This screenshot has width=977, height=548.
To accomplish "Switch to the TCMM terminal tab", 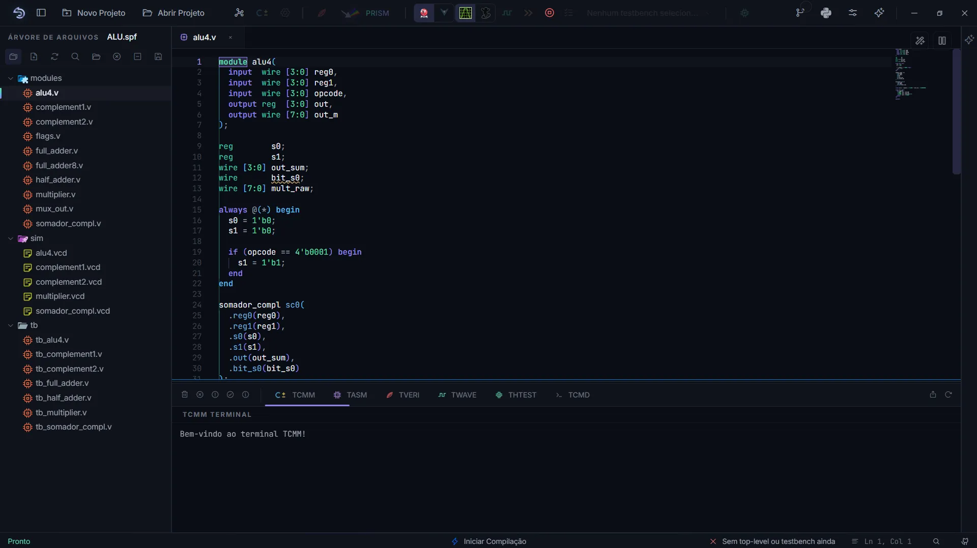I will 295,395.
